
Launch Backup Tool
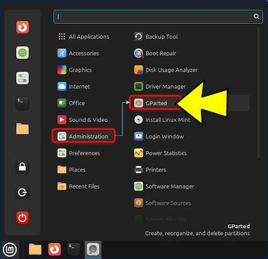coord(156,36)
